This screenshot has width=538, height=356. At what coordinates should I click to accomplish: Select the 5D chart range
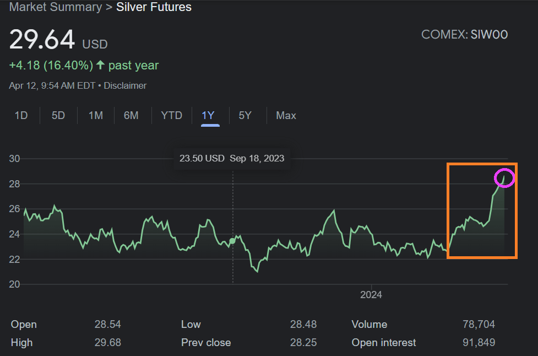pyautogui.click(x=58, y=115)
